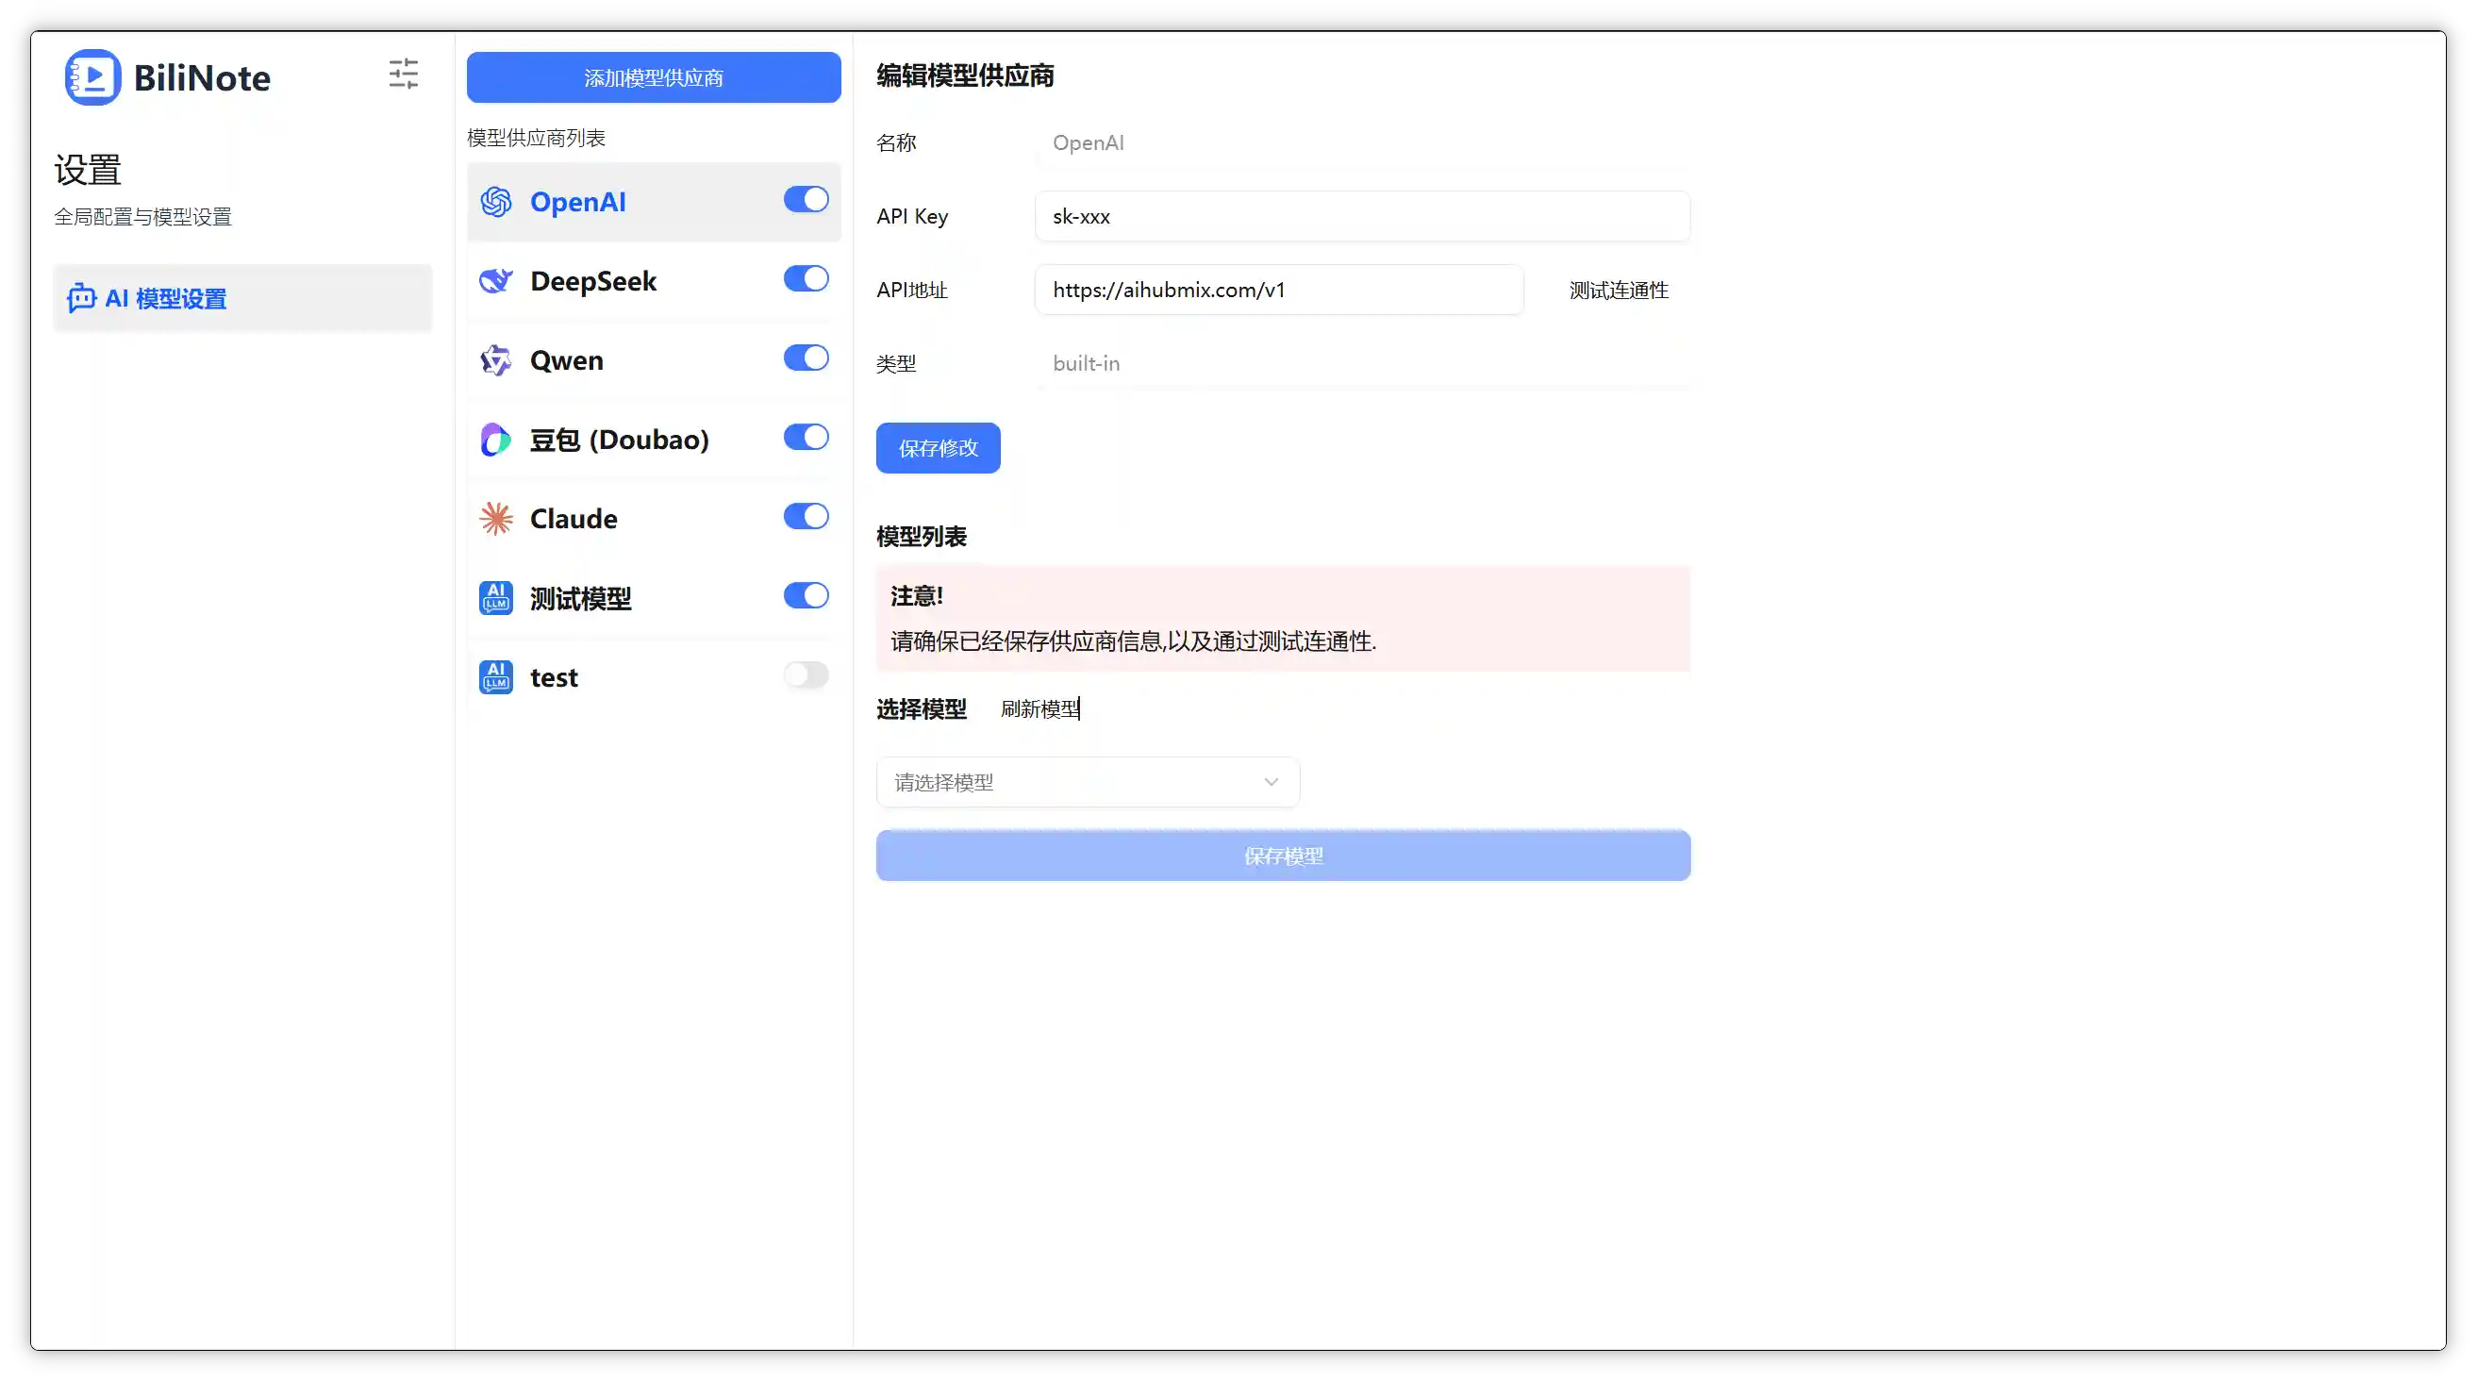This screenshot has width=2477, height=1381.
Task: Click the Claude provider logo
Action: (496, 519)
